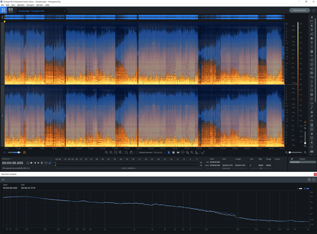This screenshot has height=234, width=317.
Task: Collapse the module sidebar arrow
Action: click(312, 17)
